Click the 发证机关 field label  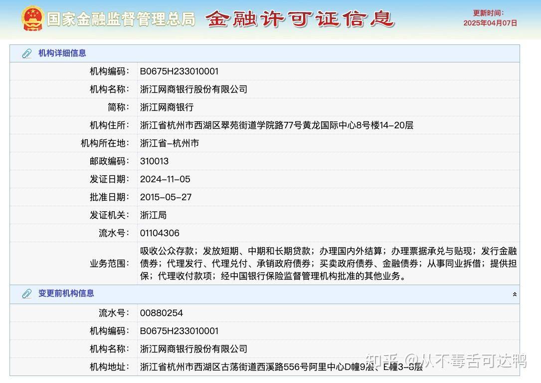point(109,215)
